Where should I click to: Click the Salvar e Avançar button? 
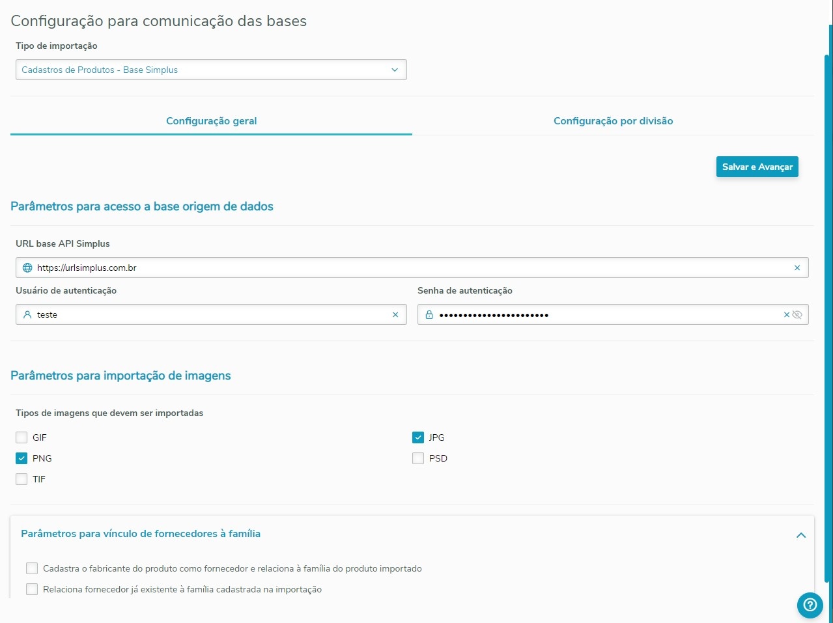(x=757, y=167)
